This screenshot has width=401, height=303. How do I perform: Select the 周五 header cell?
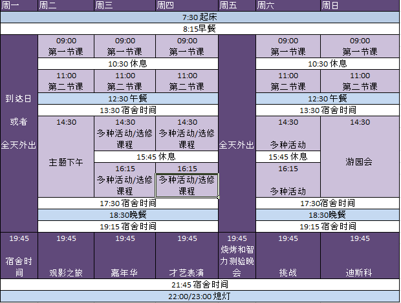coord(237,5)
